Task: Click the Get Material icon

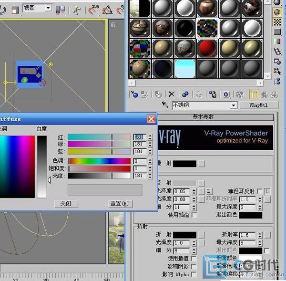Action: [134, 94]
